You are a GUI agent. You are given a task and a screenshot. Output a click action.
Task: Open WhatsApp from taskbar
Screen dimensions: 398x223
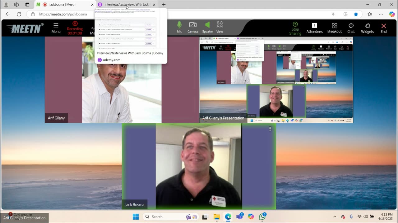(x=262, y=217)
